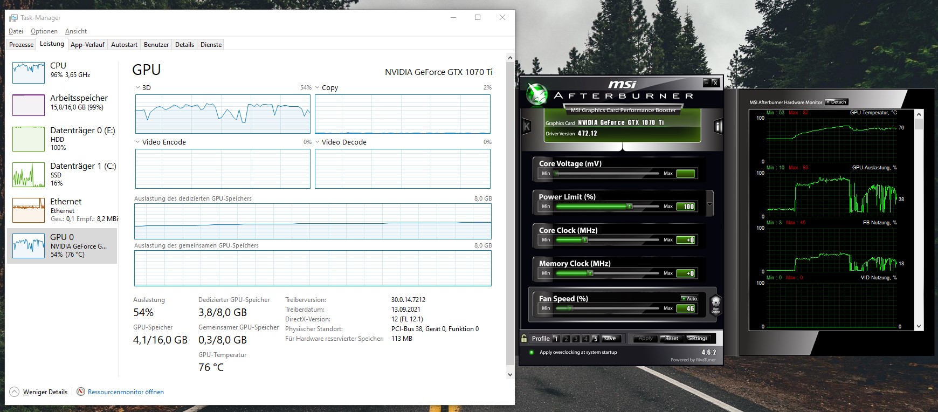Open Kombustor via the K side button
The width and height of the screenshot is (938, 412).
tap(527, 127)
